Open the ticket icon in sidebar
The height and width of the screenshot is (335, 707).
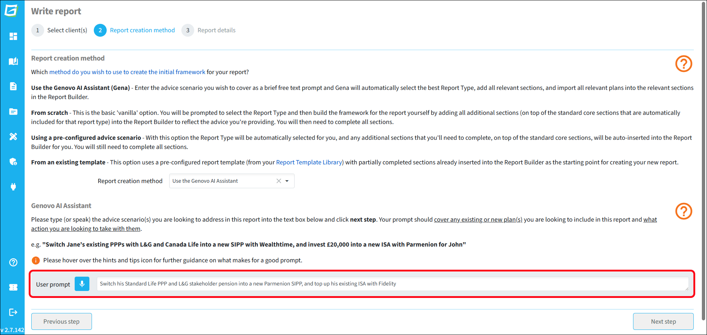13,287
